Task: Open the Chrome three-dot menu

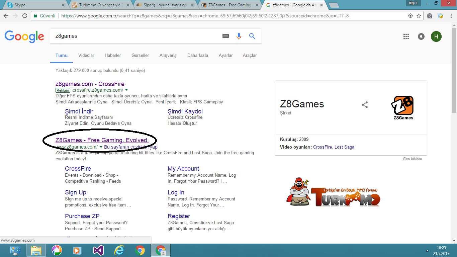Action: (451, 16)
